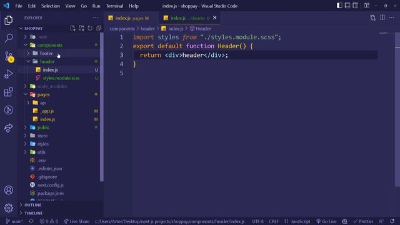Open the Run and Debug view
The image size is (400, 225).
point(8,74)
